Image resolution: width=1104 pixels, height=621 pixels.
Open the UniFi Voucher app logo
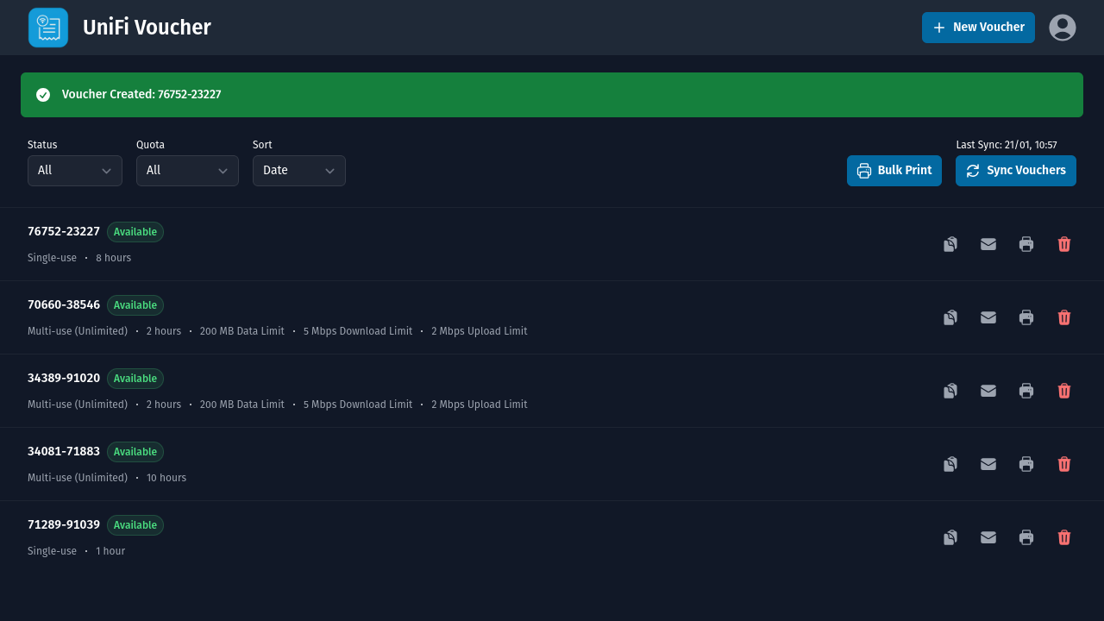47,27
